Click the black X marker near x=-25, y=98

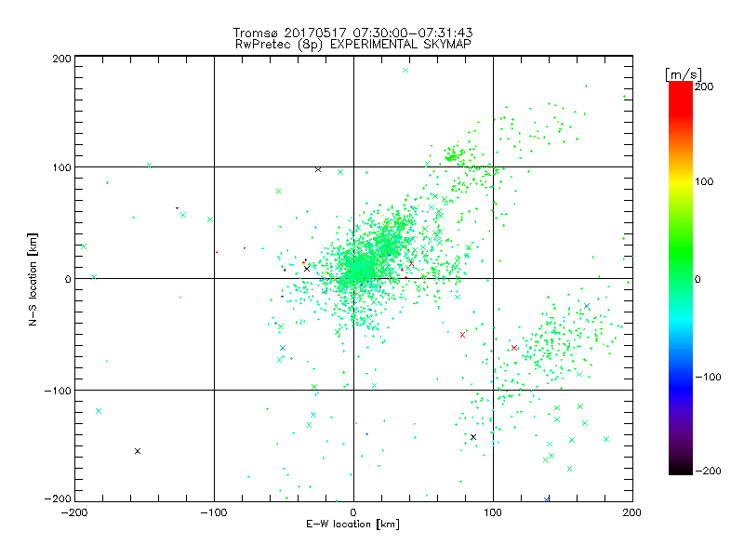coord(318,169)
